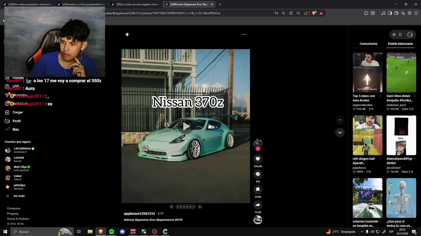Go to the previous photo slide
The width and height of the screenshot is (421, 236).
pyautogui.click(x=171, y=207)
